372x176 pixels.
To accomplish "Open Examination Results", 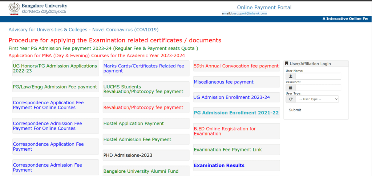I will 219,165.
